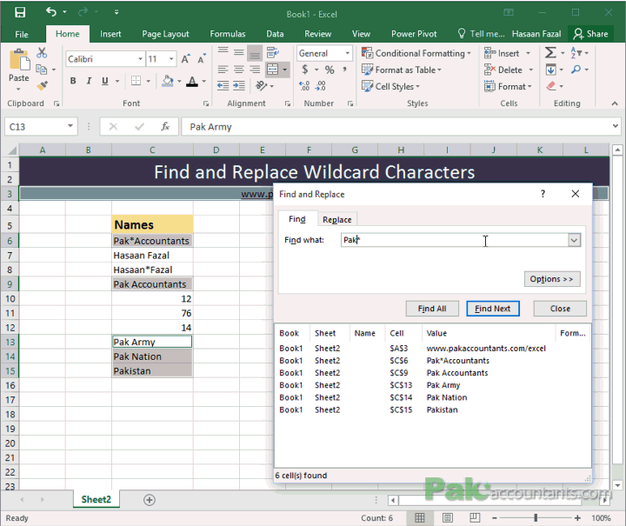The width and height of the screenshot is (626, 526).
Task: Switch to Page Layout view icon
Action: (x=448, y=517)
